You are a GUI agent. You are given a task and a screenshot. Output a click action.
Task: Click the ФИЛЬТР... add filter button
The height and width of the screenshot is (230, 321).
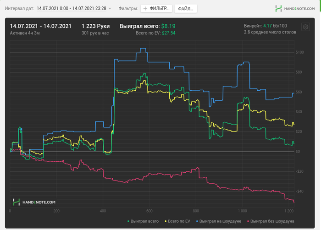click(x=156, y=8)
